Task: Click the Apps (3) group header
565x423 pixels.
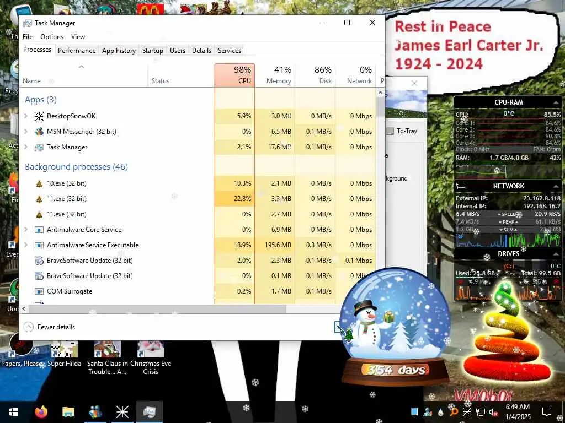Action: tap(41, 100)
